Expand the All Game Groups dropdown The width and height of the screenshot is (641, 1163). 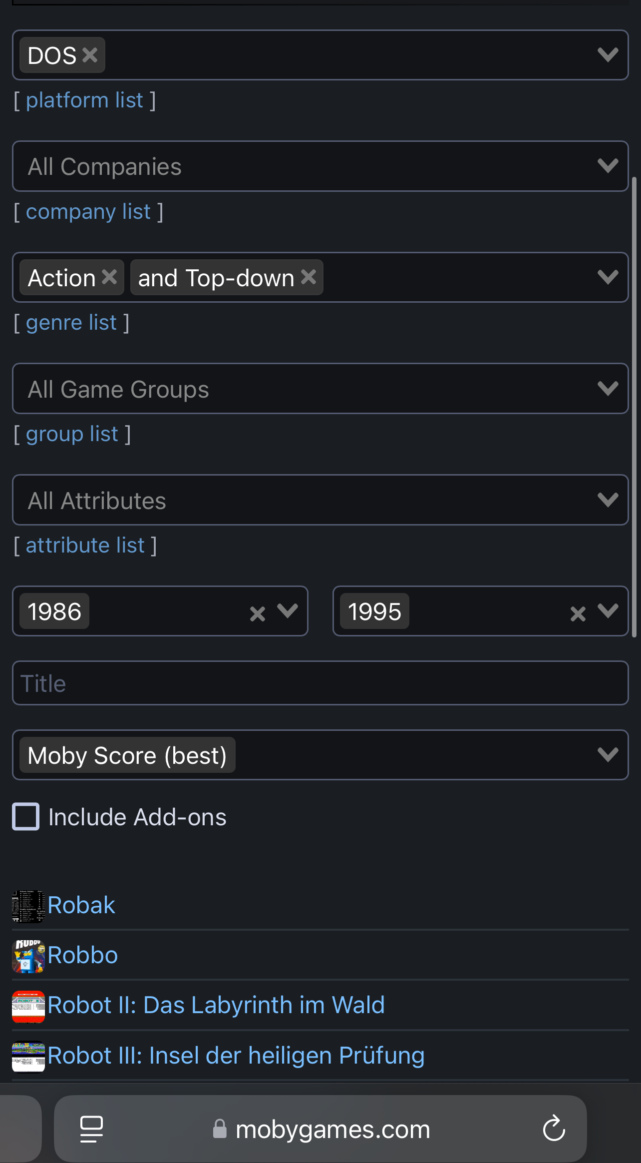point(320,389)
